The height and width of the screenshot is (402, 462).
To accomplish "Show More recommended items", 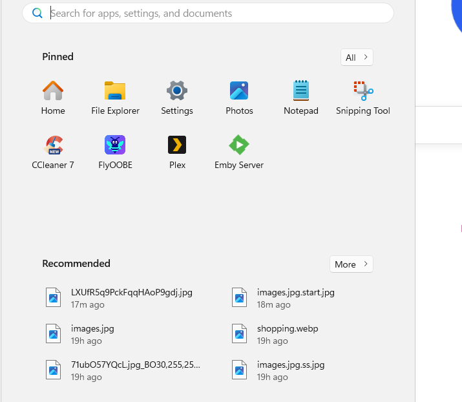I will [351, 264].
